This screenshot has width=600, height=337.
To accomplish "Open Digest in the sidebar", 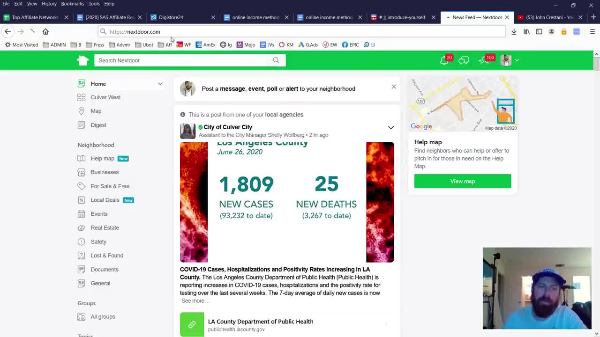I will 98,125.
